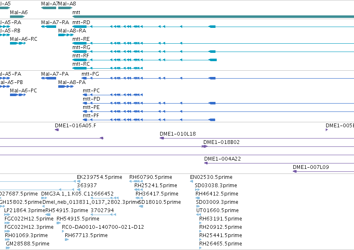Click the mtt-PG protein label
The height and width of the screenshot is (250, 354).
coord(90,74)
